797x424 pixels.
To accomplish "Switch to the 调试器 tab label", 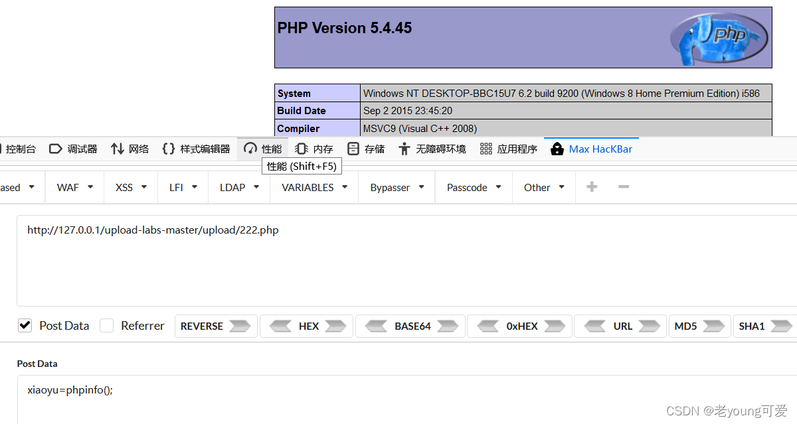I will point(82,149).
